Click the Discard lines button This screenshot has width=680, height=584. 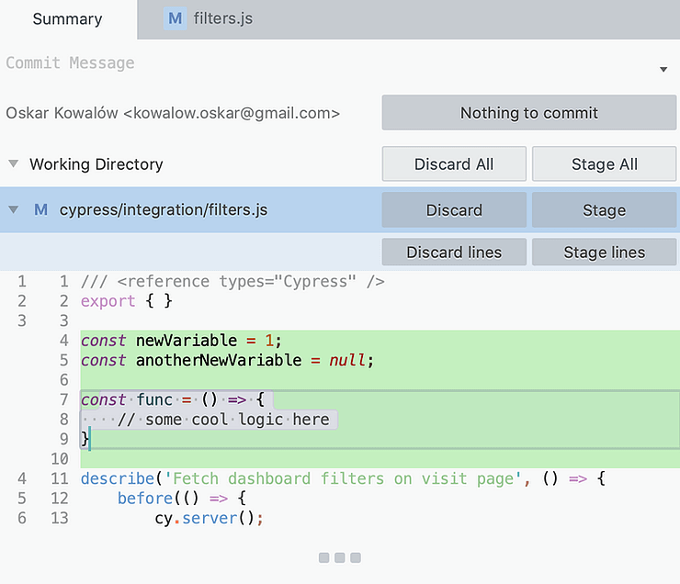click(x=454, y=253)
